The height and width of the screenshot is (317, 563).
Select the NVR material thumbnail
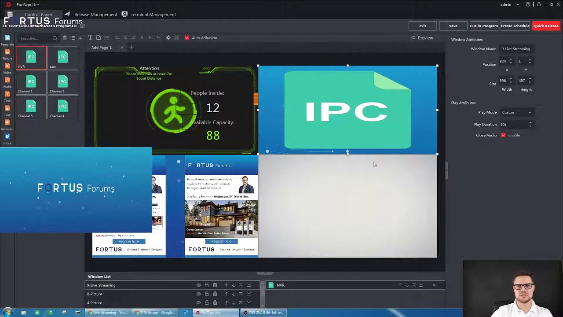(31, 58)
